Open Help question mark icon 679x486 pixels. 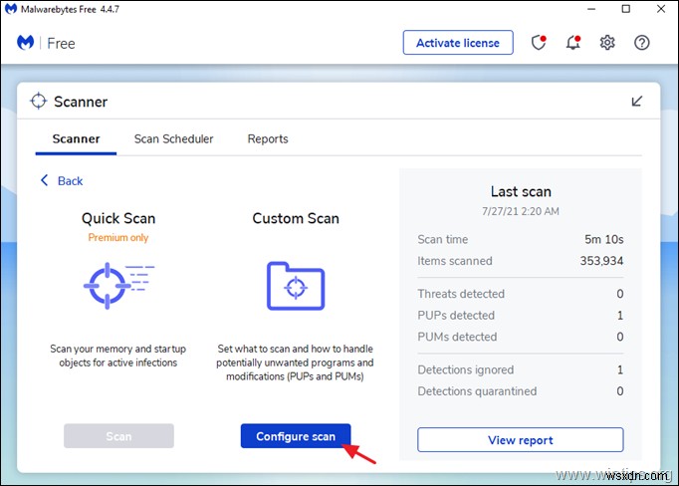(x=641, y=43)
